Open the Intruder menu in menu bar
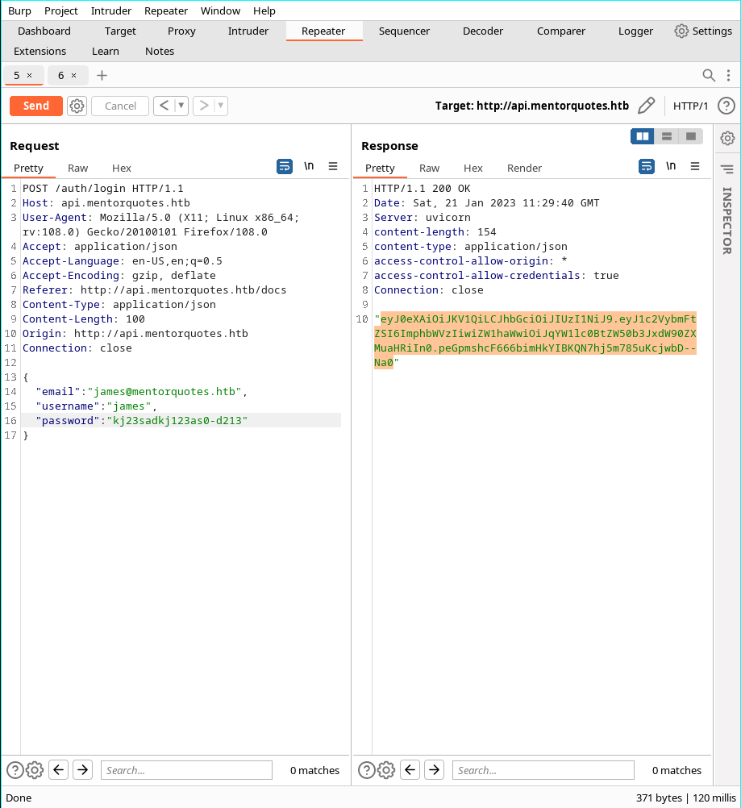 click(110, 10)
